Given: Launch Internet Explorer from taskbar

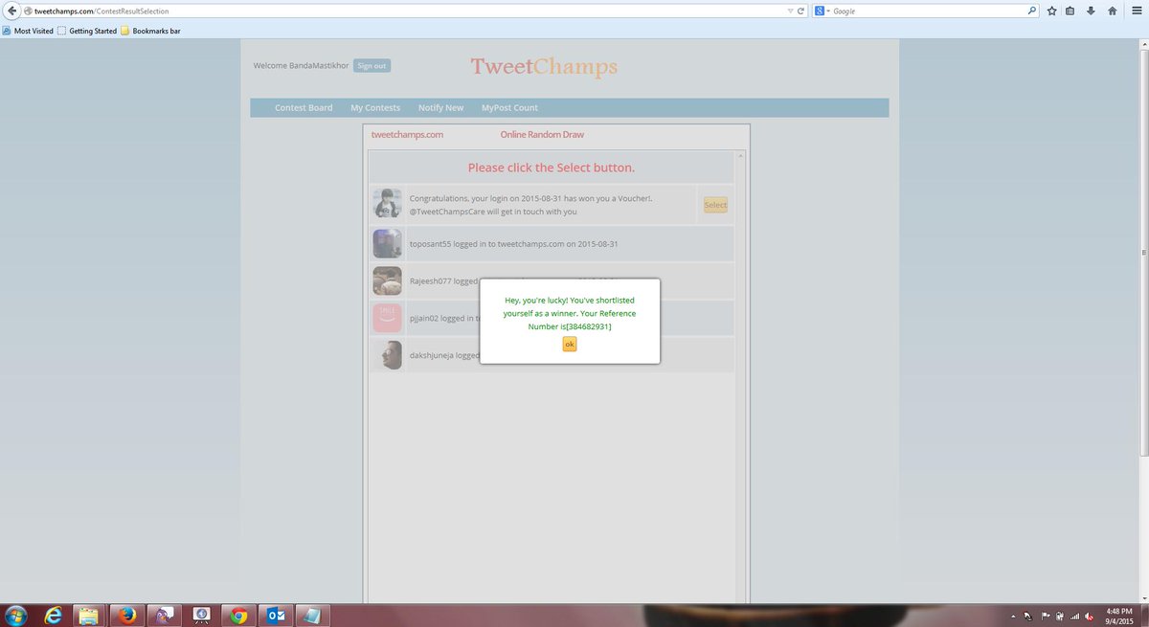Looking at the screenshot, I should click(52, 616).
